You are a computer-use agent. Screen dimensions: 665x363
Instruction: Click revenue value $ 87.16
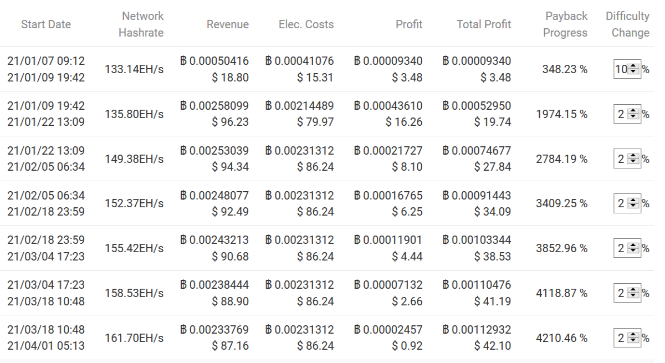(230, 346)
